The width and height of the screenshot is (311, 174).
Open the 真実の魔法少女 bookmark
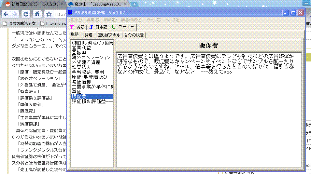click(x=19, y=23)
